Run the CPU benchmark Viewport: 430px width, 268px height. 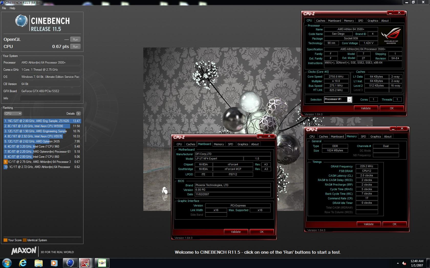point(75,47)
